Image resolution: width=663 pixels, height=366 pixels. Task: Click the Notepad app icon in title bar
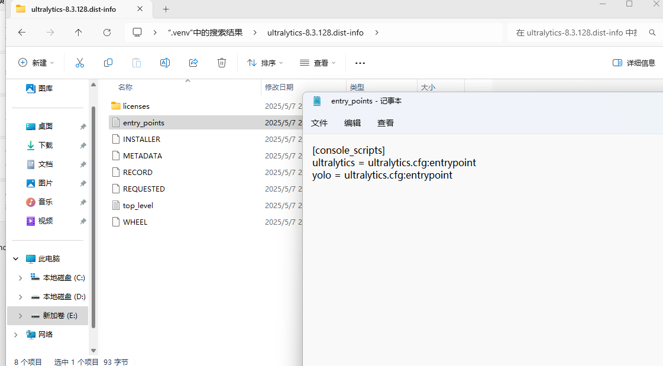317,101
